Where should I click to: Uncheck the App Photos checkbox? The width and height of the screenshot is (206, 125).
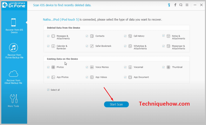(48, 77)
